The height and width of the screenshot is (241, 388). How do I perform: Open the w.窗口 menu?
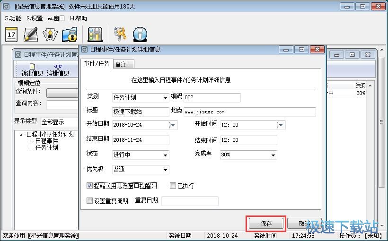56,18
